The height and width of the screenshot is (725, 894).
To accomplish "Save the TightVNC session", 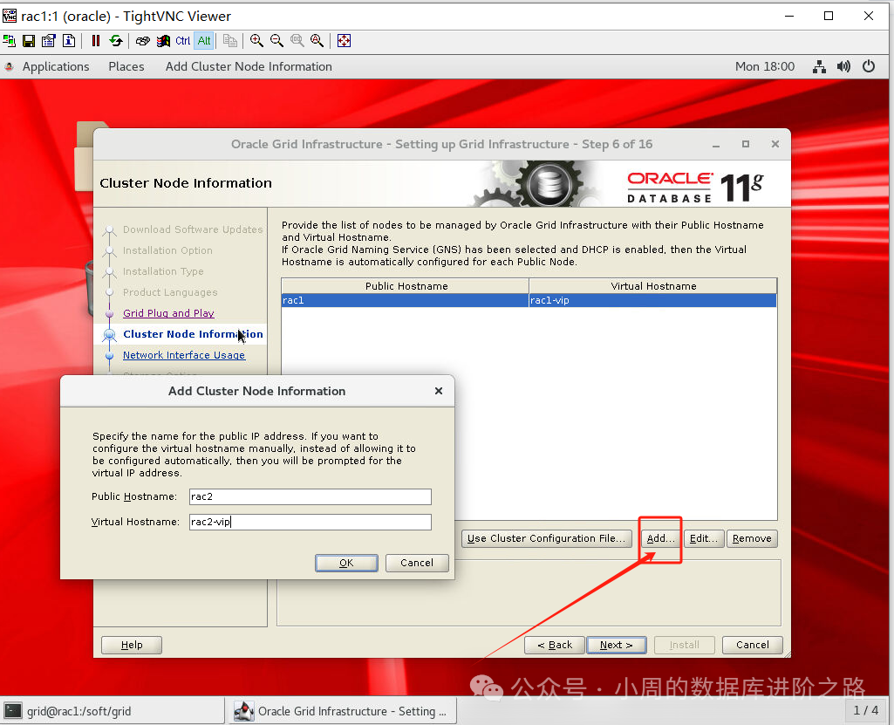I will (30, 40).
